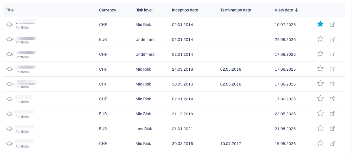Toggle the View date sort arrow
The image size is (352, 157).
(297, 10)
